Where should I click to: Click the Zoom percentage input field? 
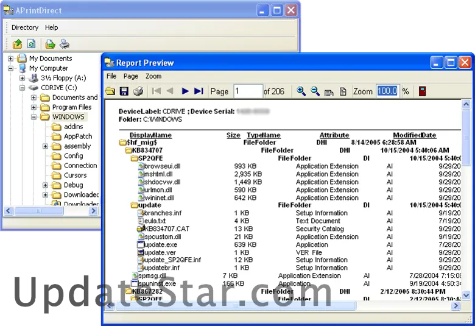pos(388,91)
